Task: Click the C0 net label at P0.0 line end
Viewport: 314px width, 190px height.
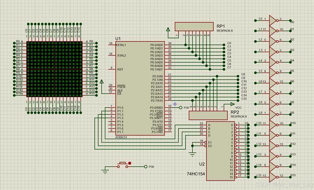Action: [x=229, y=43]
